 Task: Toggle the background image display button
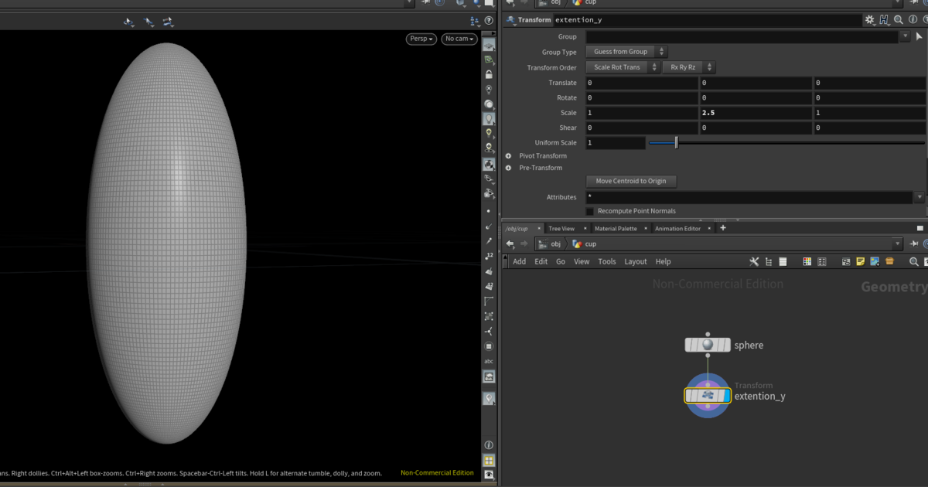489,376
